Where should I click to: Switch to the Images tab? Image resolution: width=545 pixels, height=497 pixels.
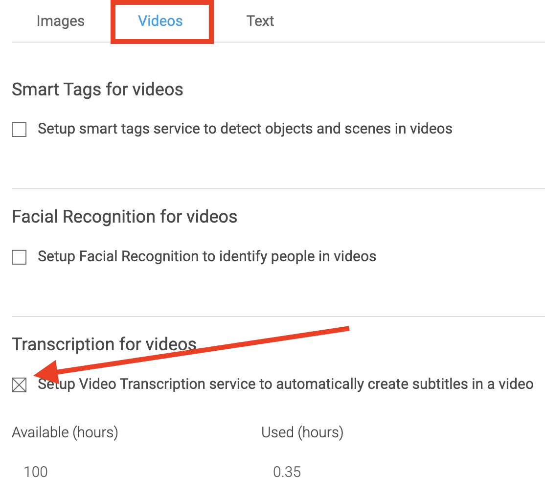coord(60,22)
